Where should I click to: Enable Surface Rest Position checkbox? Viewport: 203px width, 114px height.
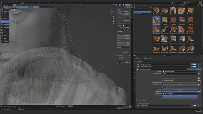[163, 76]
